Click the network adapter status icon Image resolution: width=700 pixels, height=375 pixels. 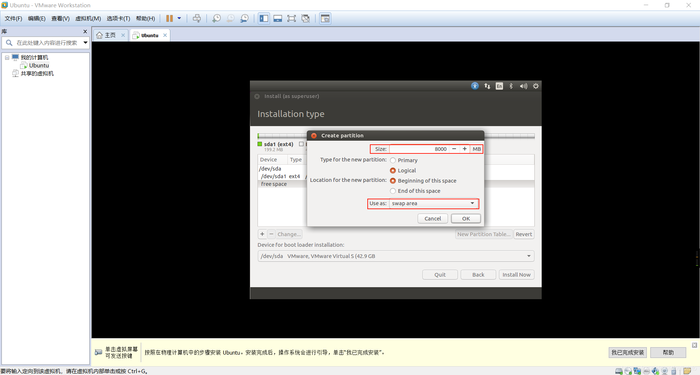(x=637, y=371)
